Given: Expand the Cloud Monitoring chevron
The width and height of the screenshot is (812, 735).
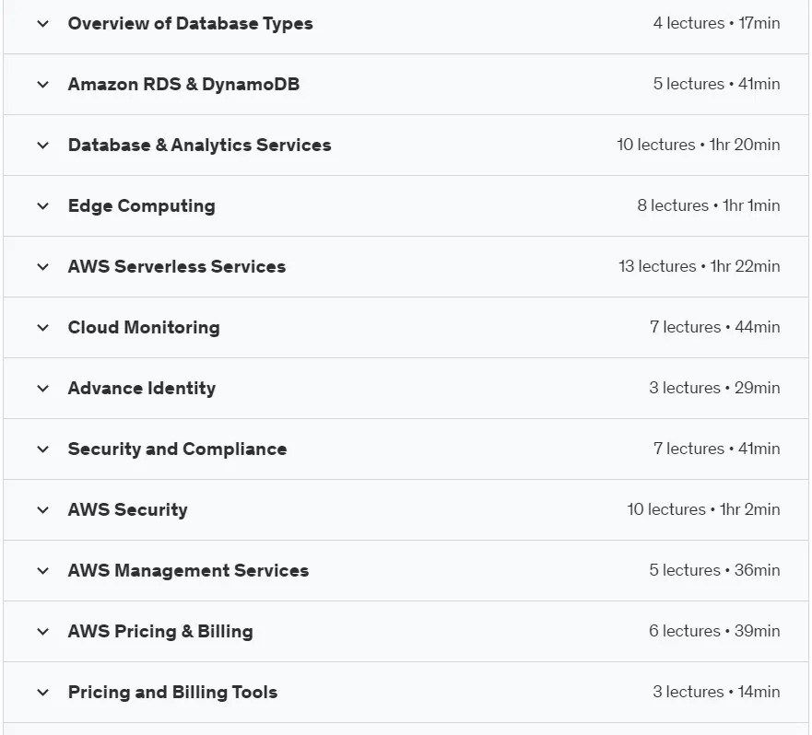Looking at the screenshot, I should [x=43, y=328].
